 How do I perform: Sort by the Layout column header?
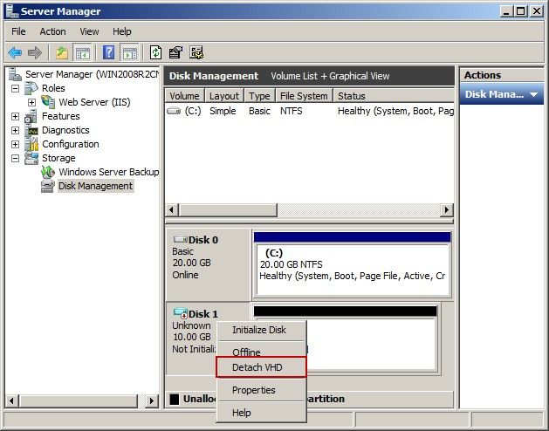point(224,96)
